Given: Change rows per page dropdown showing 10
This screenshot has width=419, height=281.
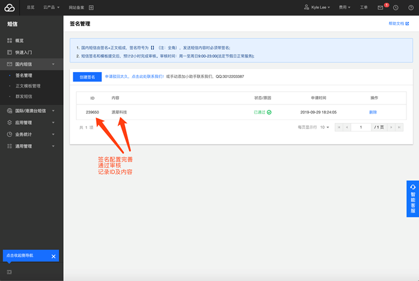Looking at the screenshot, I should coord(325,127).
